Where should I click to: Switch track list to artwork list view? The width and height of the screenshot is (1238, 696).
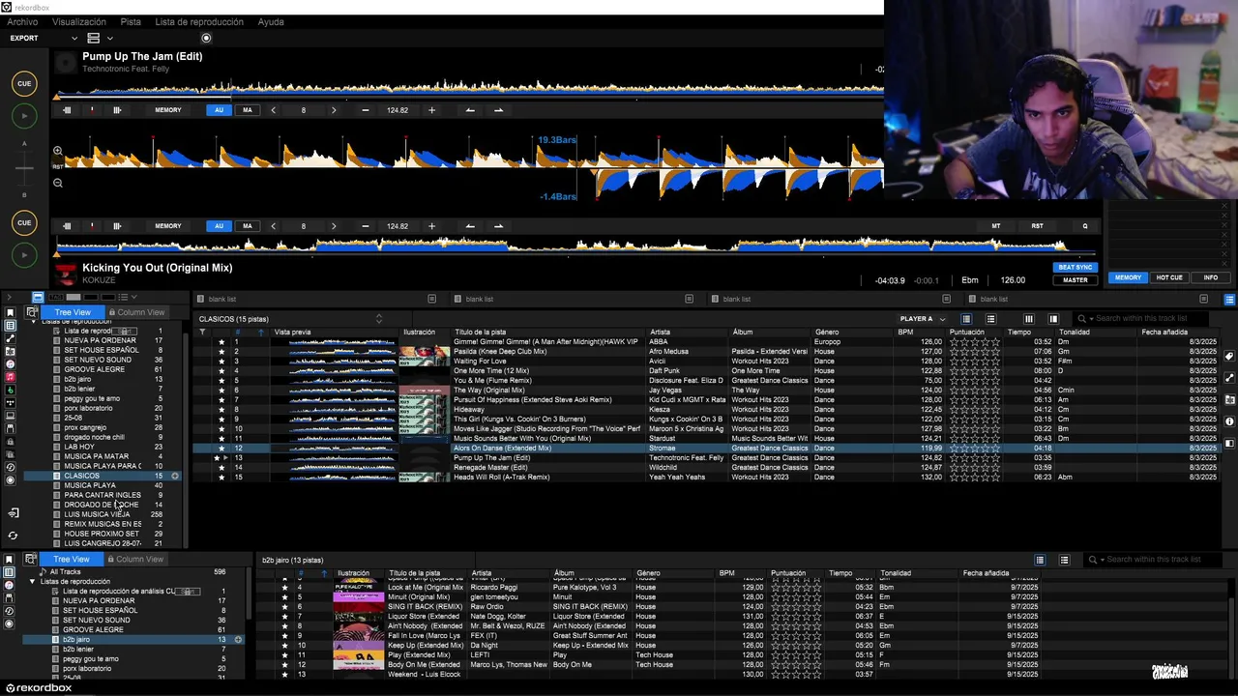pos(990,319)
